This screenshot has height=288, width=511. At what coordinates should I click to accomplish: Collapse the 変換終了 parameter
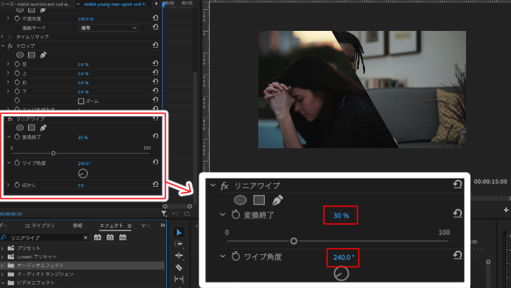click(x=9, y=137)
